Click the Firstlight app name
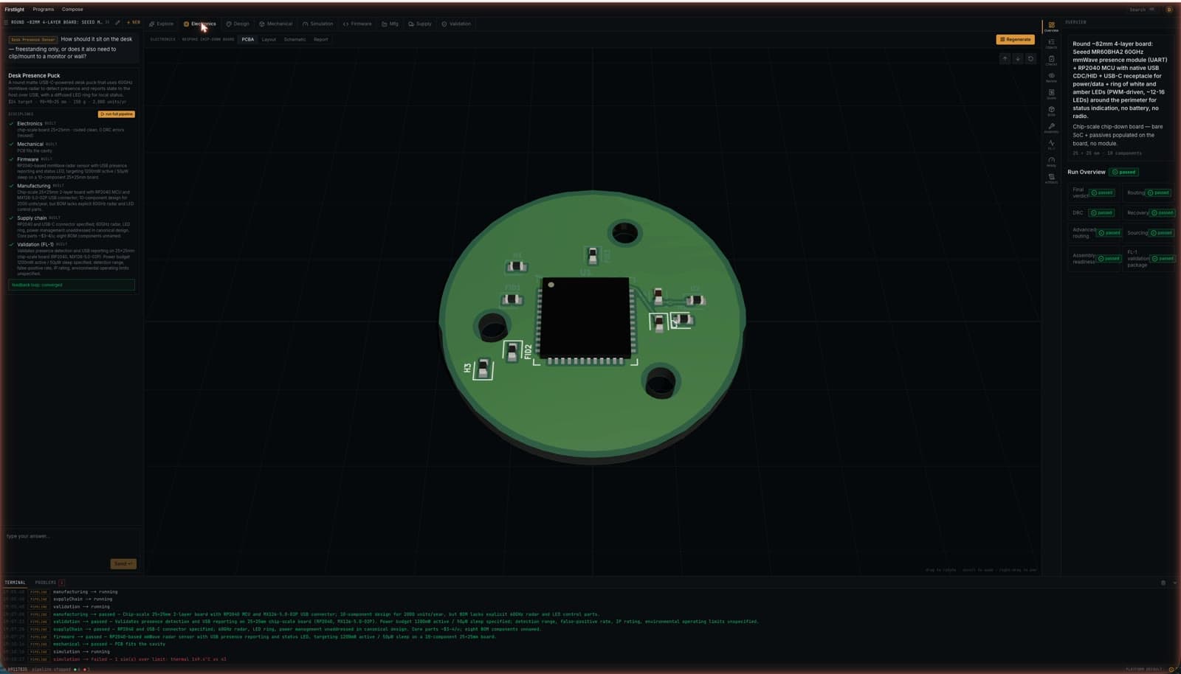 point(14,10)
